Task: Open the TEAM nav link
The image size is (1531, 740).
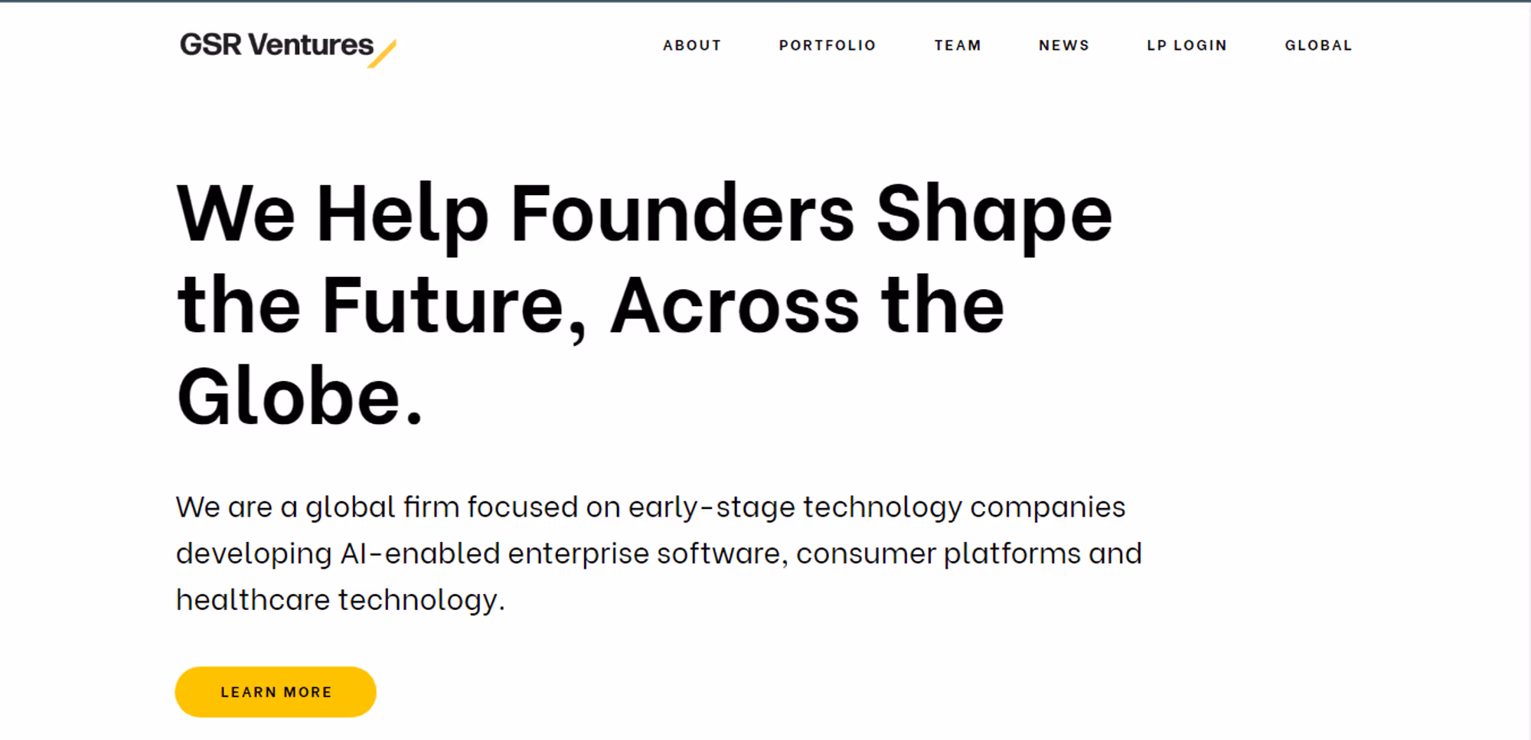Action: (958, 45)
